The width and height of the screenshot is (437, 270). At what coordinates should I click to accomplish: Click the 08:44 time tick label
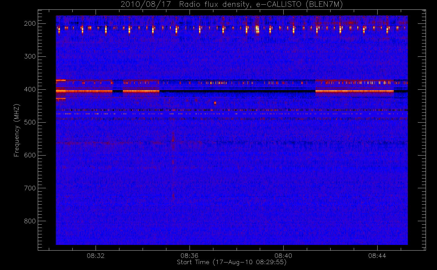pos(377,256)
